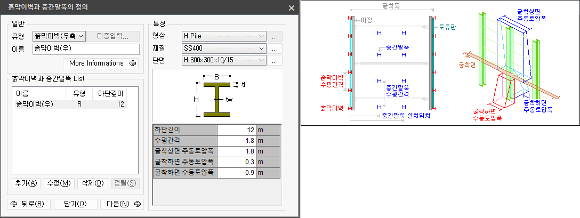Click the 이름 text field

pos(85,49)
